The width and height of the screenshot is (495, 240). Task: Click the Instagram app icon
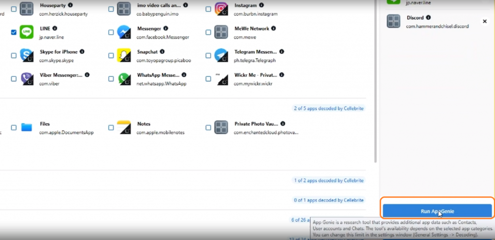pyautogui.click(x=221, y=9)
